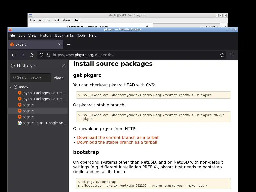The width and height of the screenshot is (256, 192).
Task: Collapse the Today history group
Action: 11,87
